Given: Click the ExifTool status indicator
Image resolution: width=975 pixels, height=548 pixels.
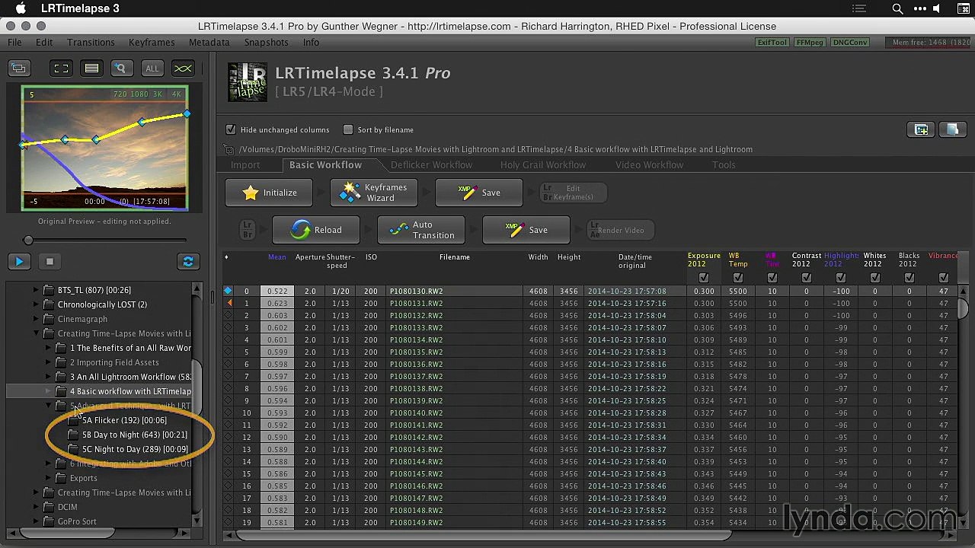Looking at the screenshot, I should [772, 43].
